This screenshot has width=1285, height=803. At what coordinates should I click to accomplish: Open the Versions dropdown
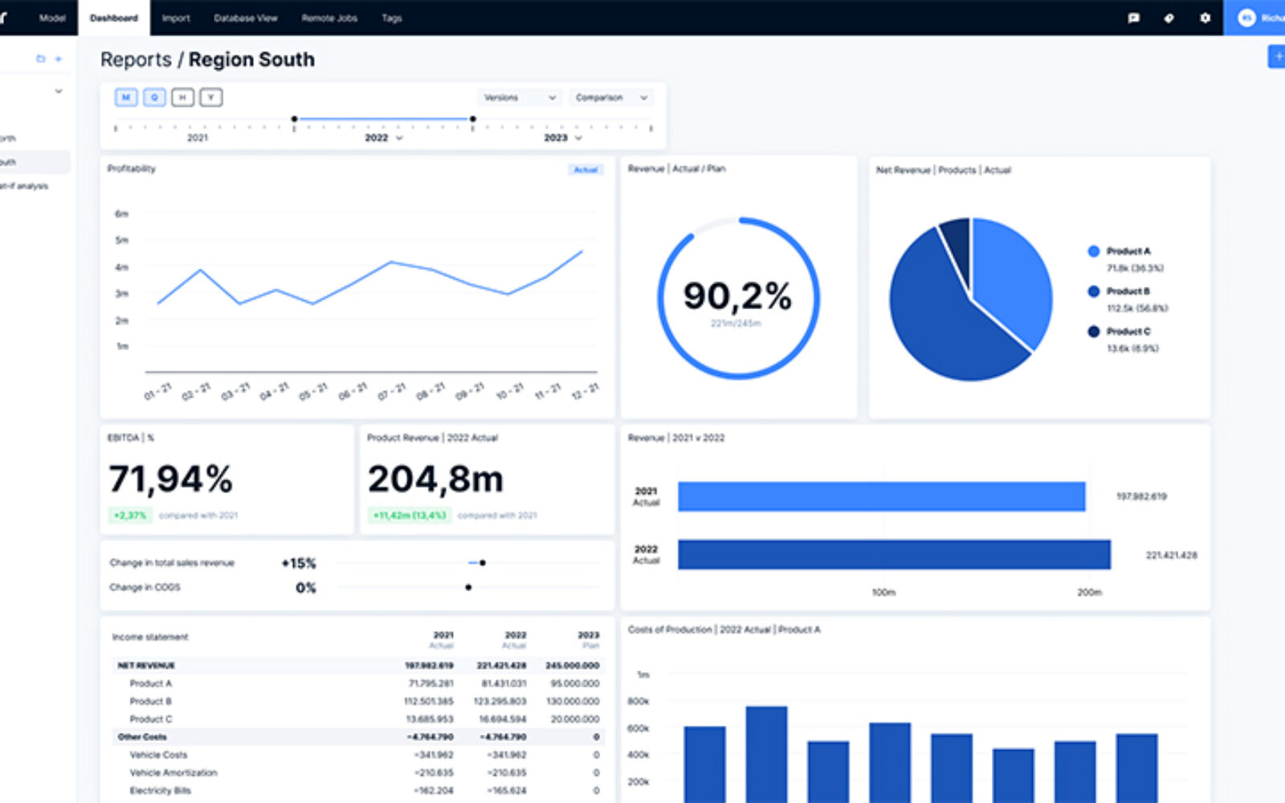point(520,97)
